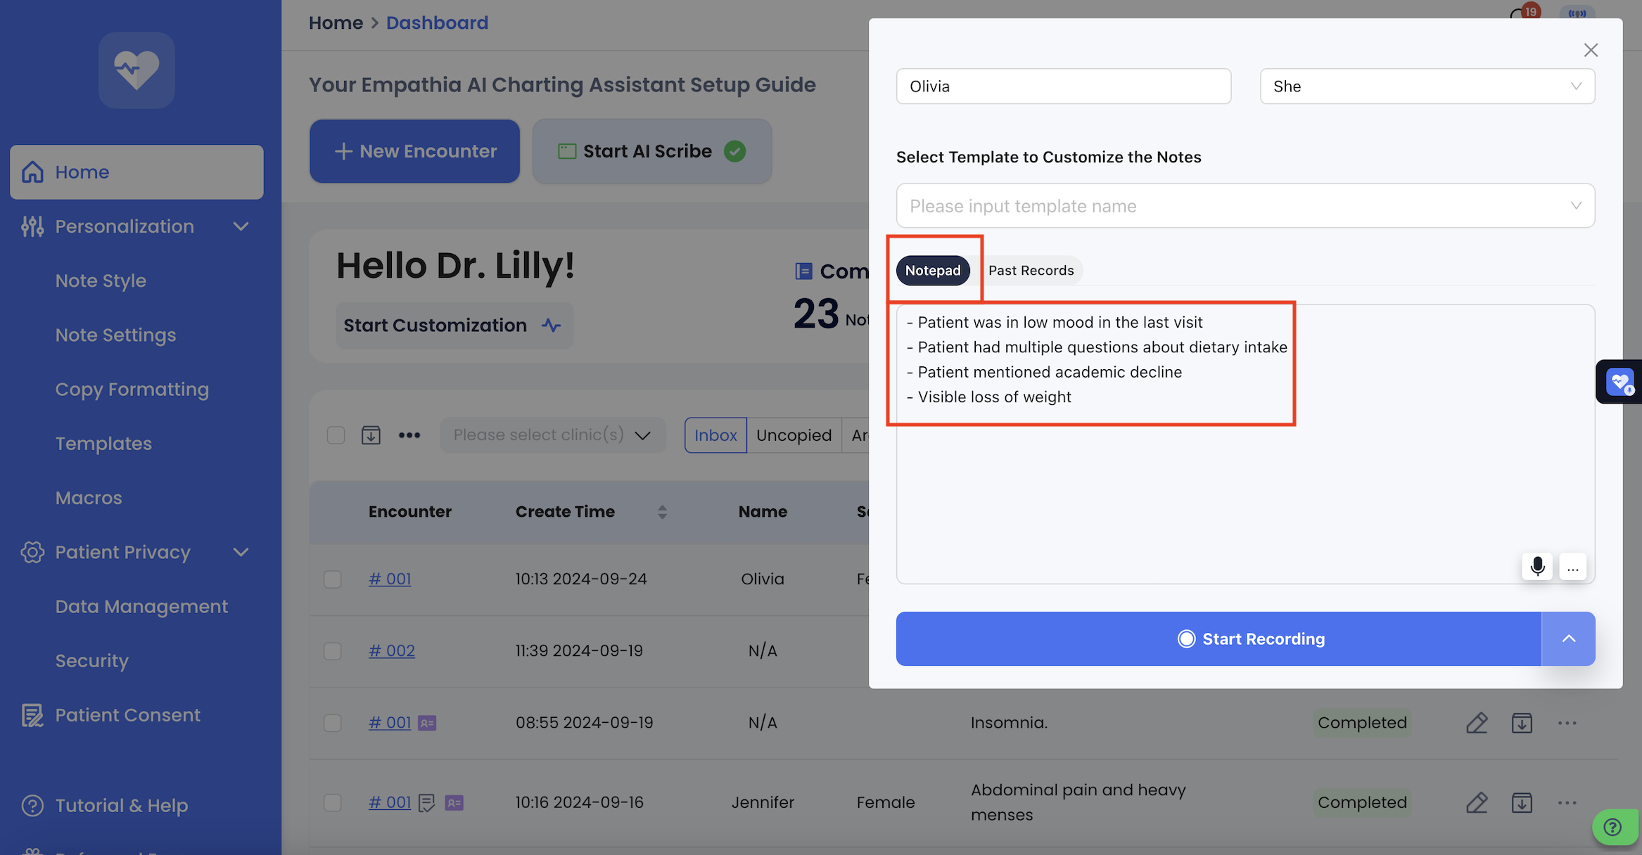
Task: Open the template name dropdown
Action: click(1245, 206)
